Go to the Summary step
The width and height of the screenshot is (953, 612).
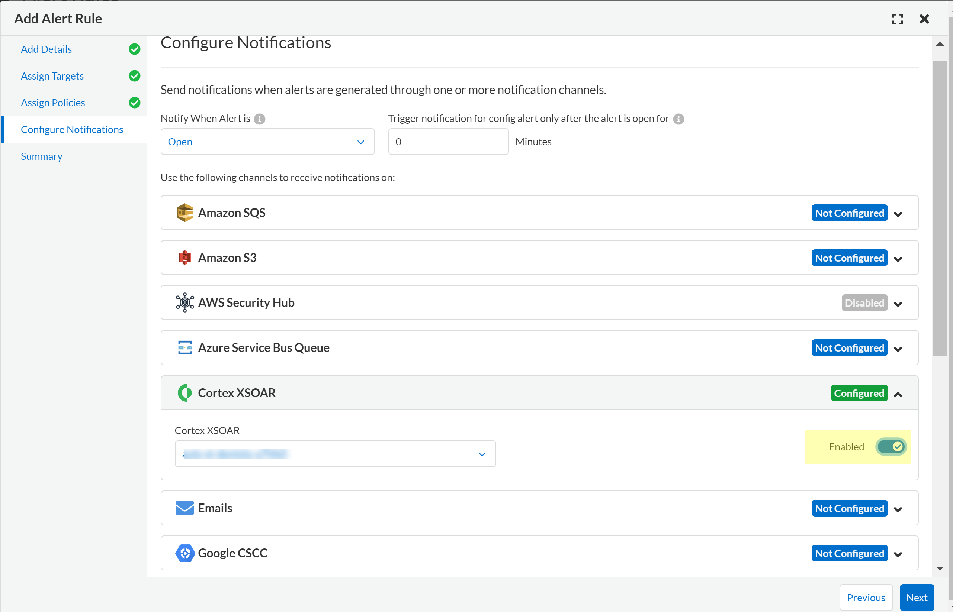point(41,156)
